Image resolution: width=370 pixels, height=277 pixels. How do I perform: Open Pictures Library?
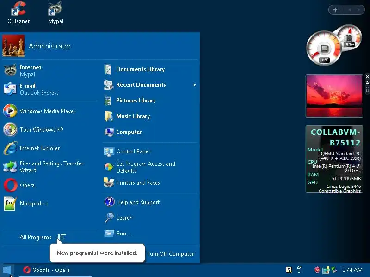point(150,101)
